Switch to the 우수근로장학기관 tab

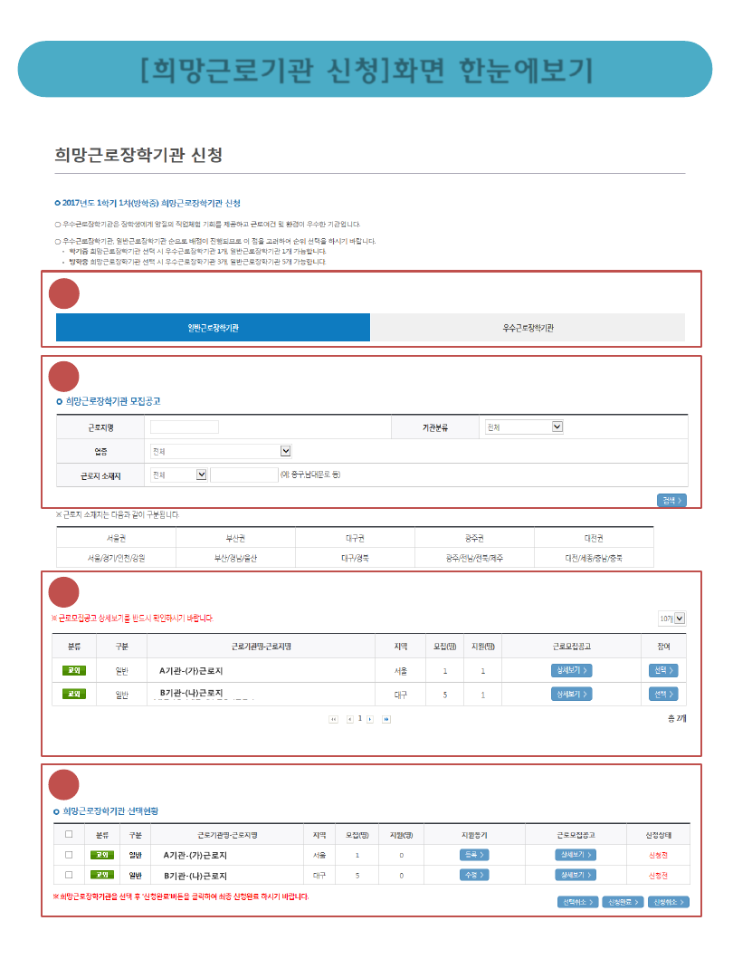tap(528, 328)
